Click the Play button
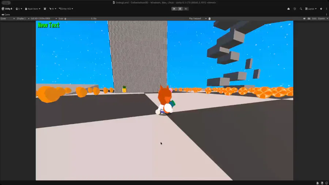This screenshot has height=185, width=329. click(174, 9)
